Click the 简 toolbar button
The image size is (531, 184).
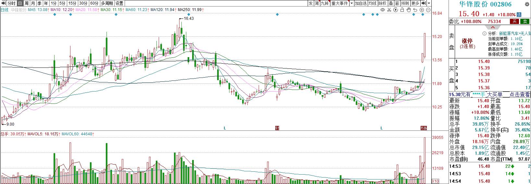[x=317, y=3]
